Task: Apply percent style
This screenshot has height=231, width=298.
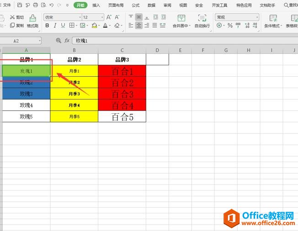Action: coord(230,25)
